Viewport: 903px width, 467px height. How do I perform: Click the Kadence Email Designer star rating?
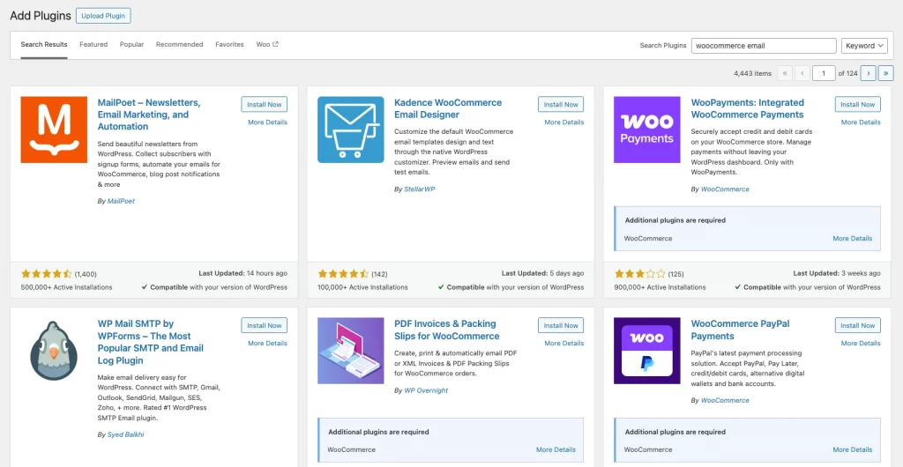pyautogui.click(x=343, y=274)
